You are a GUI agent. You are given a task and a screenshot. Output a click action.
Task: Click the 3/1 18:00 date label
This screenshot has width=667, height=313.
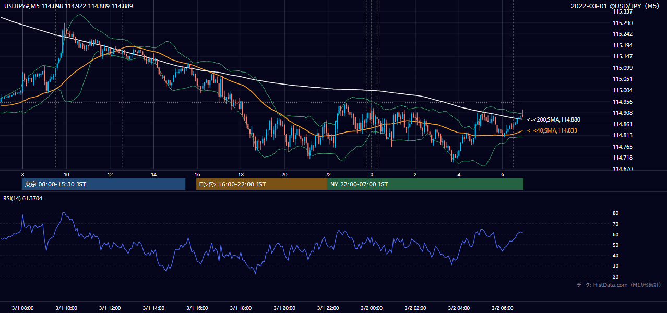[x=241, y=308]
